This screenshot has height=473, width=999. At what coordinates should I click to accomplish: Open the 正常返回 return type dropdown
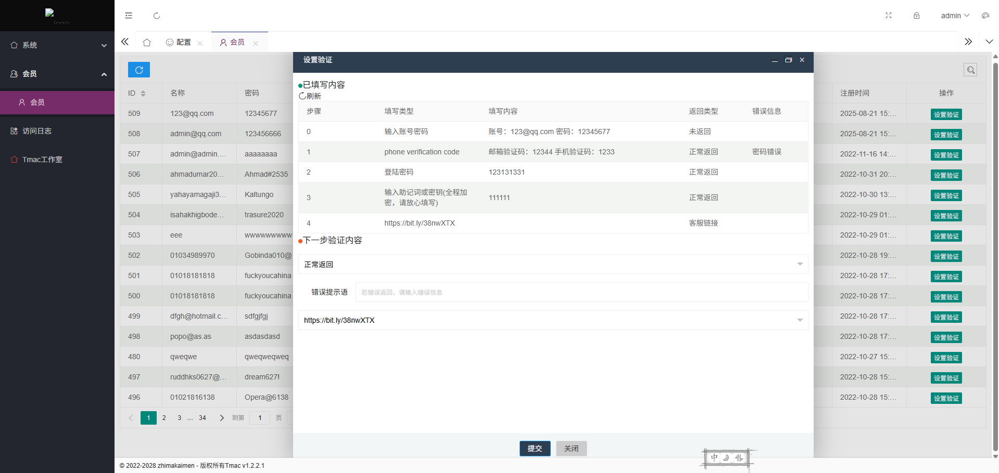(553, 265)
